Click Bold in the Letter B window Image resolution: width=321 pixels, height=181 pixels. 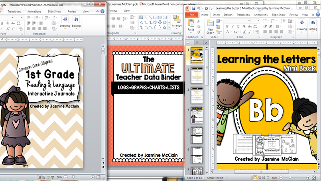click(x=227, y=26)
